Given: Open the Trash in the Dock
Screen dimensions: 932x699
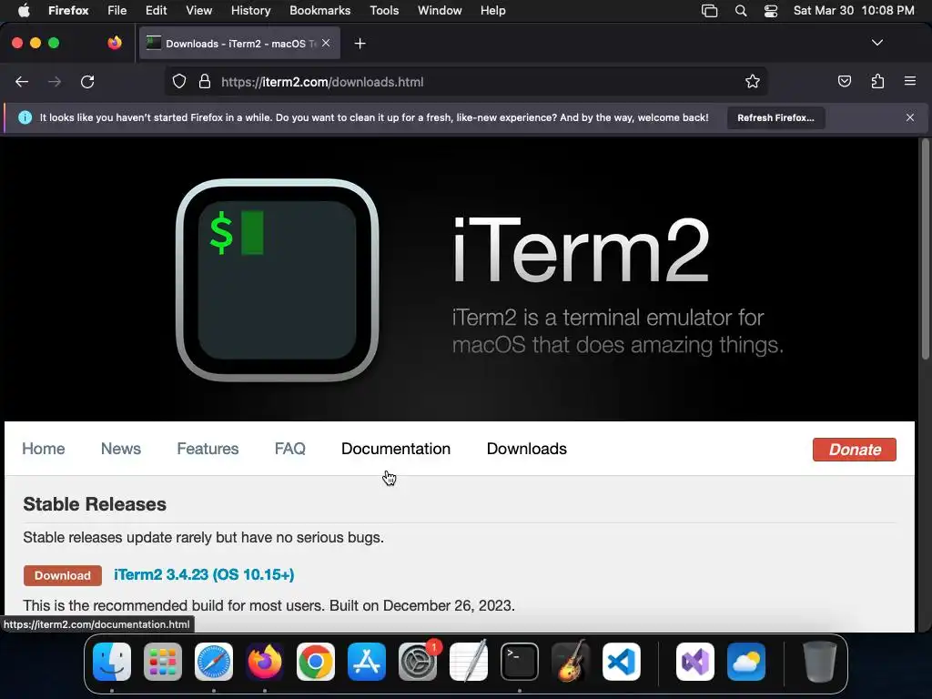Looking at the screenshot, I should click(x=820, y=662).
